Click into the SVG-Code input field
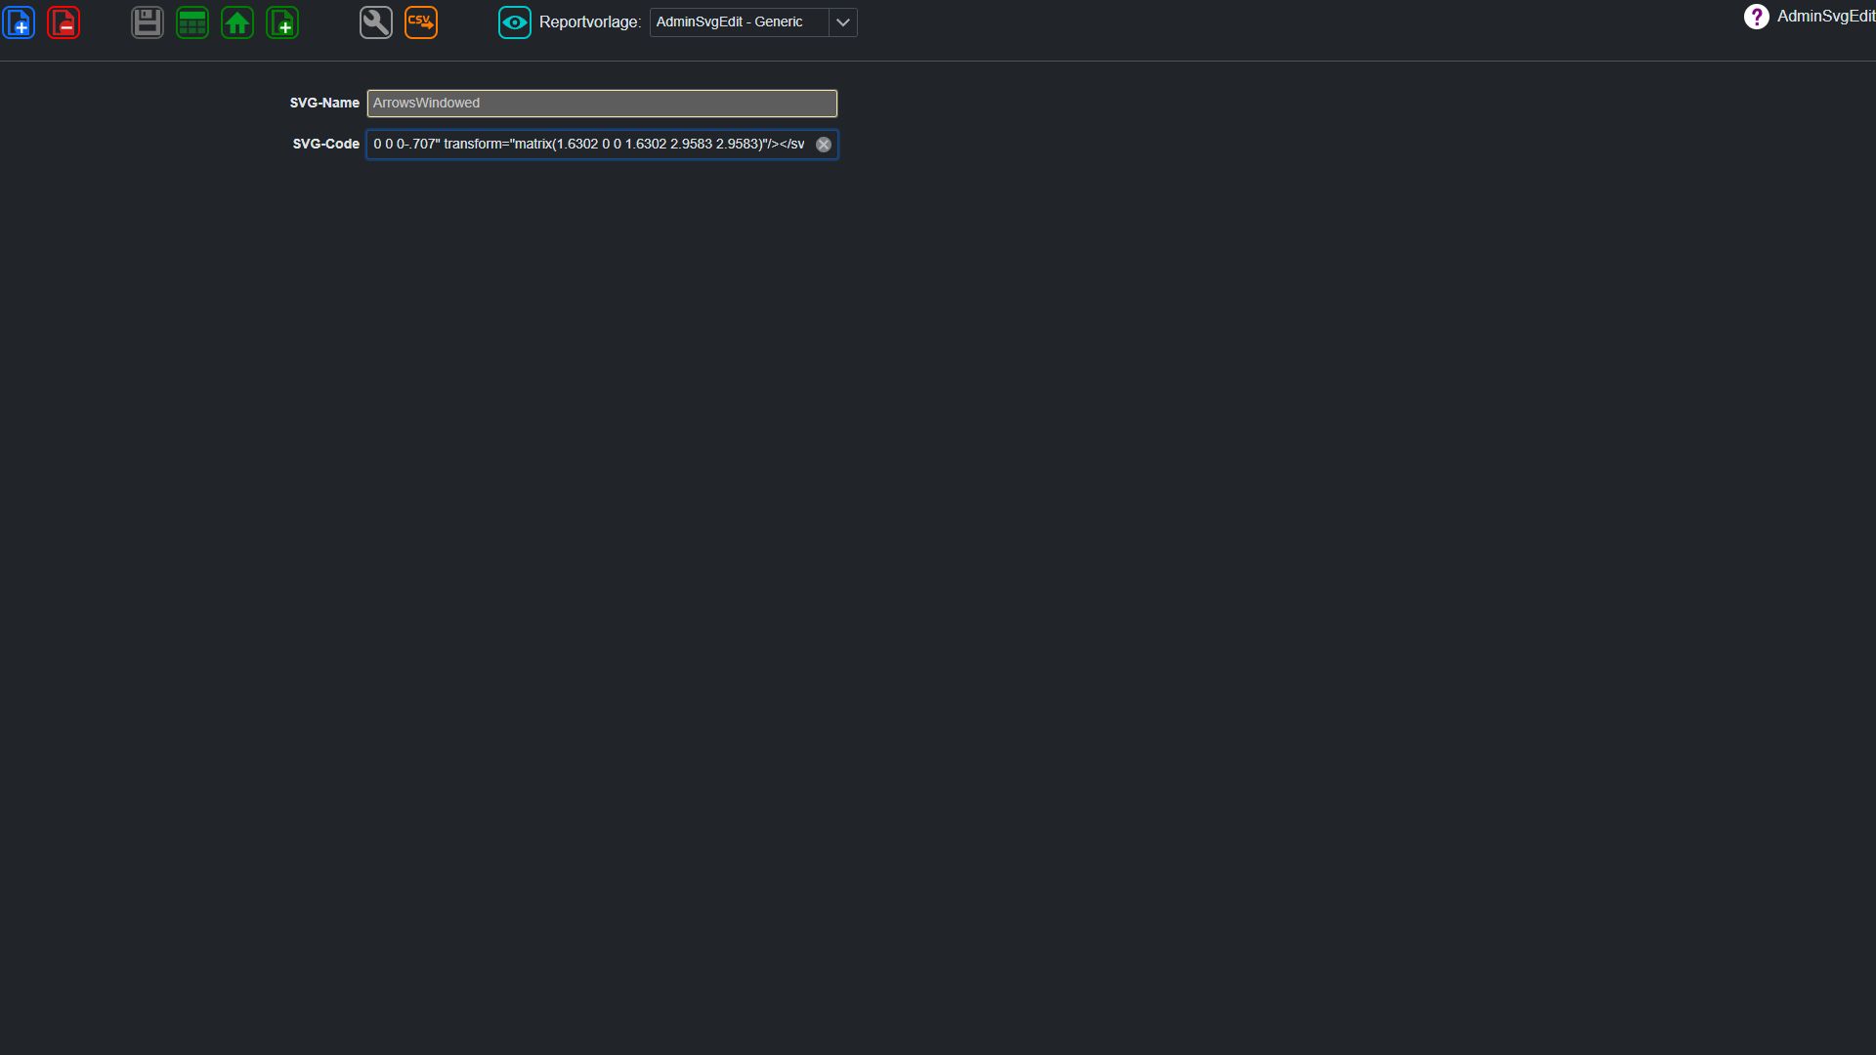Screen dimensions: 1876x1055 (x=602, y=145)
